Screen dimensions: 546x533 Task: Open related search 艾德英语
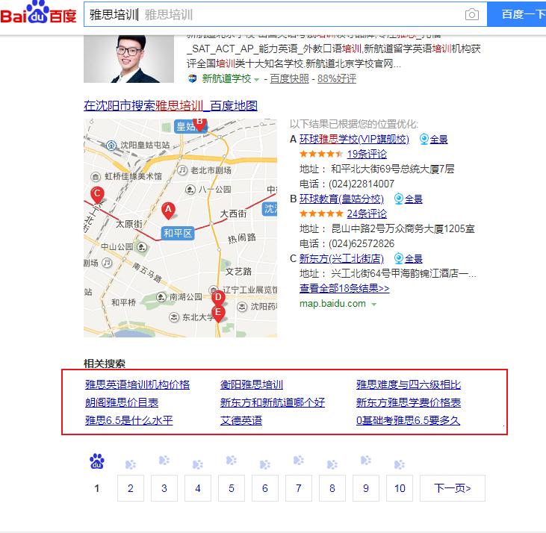[x=241, y=420]
